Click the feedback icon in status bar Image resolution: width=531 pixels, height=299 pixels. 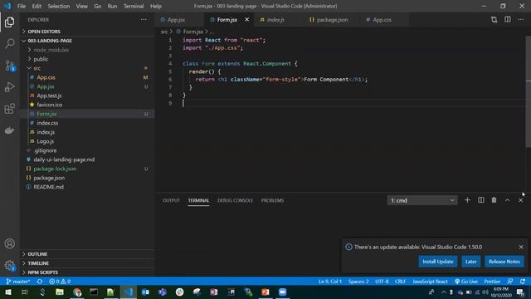click(x=509, y=282)
